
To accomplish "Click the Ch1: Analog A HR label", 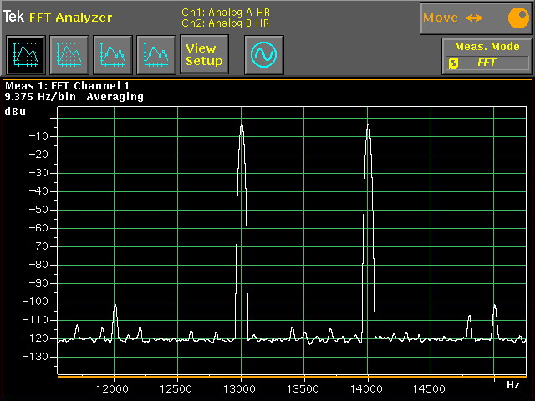I will point(225,12).
